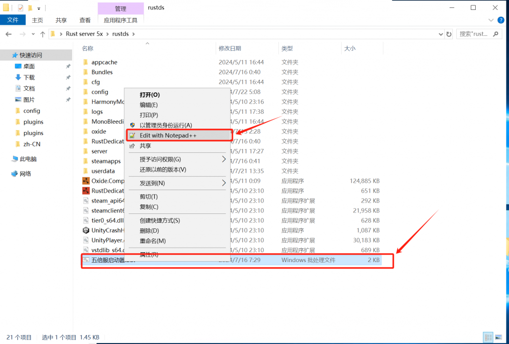This screenshot has width=509, height=344.
Task: Open the address bar history dropdown
Action: (440, 34)
